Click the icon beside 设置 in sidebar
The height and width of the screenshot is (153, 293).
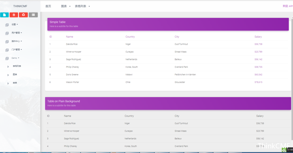coord(7,25)
